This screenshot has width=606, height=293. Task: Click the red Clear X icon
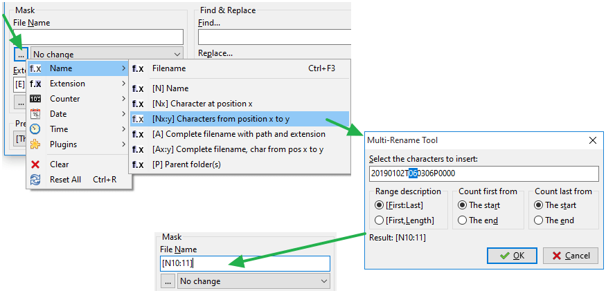pos(35,164)
